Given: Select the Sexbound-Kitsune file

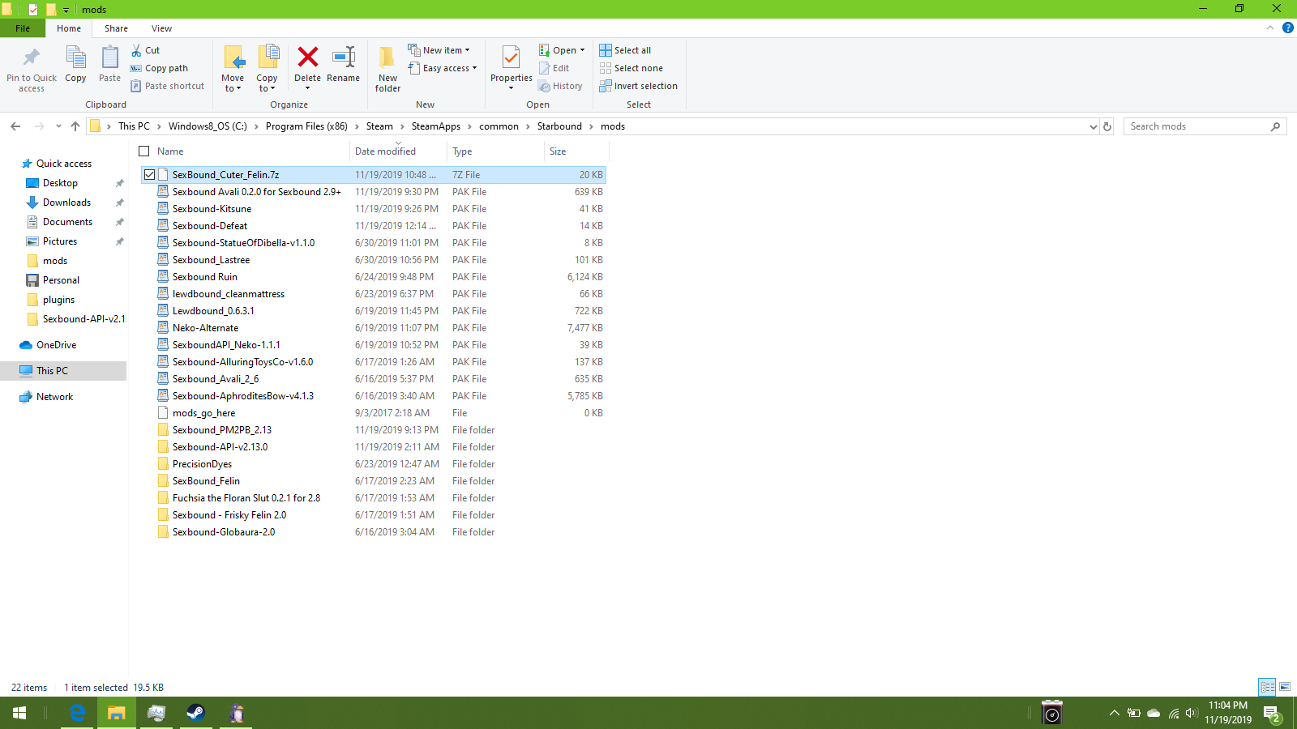Looking at the screenshot, I should click(x=212, y=209).
